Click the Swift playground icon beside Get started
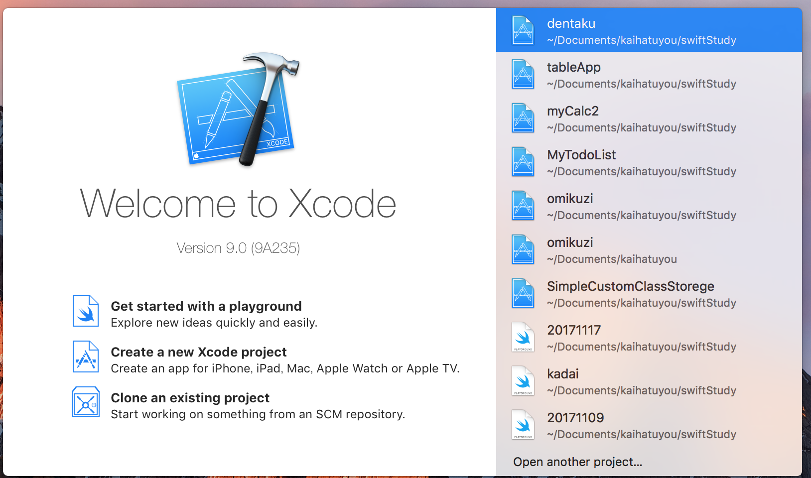Viewport: 811px width, 478px height. pos(86,311)
